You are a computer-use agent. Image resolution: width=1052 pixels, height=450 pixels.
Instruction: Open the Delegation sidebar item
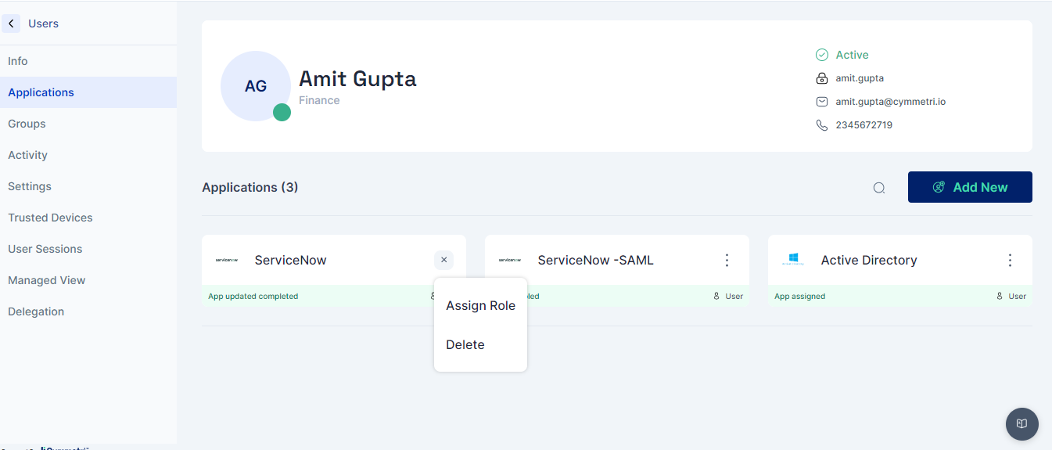point(36,311)
